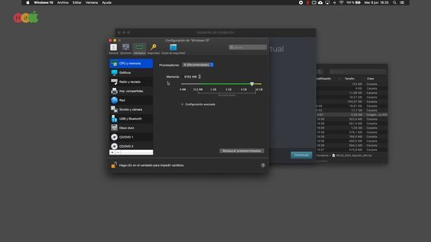Screen dimensions: 431x242
Task: Select CD/DVD 1 in sidebar
Action: click(x=131, y=137)
